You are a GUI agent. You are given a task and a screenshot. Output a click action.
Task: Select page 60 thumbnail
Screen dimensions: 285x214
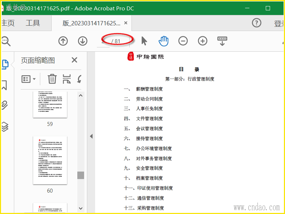point(50,160)
